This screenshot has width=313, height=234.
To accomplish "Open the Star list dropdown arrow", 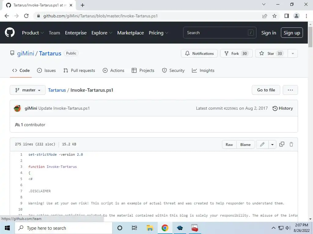I will [293, 53].
